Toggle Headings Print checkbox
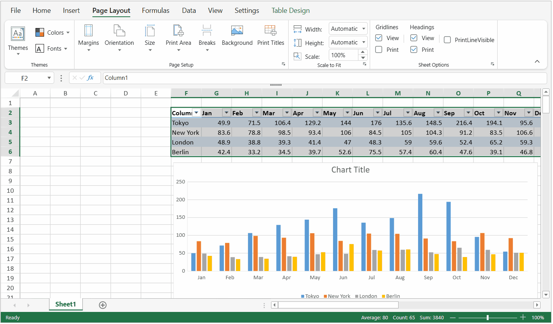The width and height of the screenshot is (553, 324). [x=414, y=49]
